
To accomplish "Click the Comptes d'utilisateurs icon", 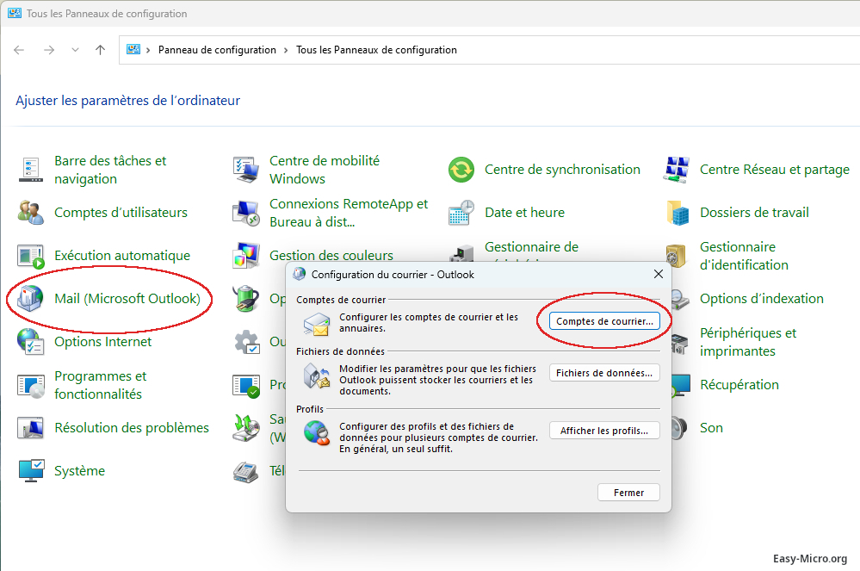I will pyautogui.click(x=31, y=212).
